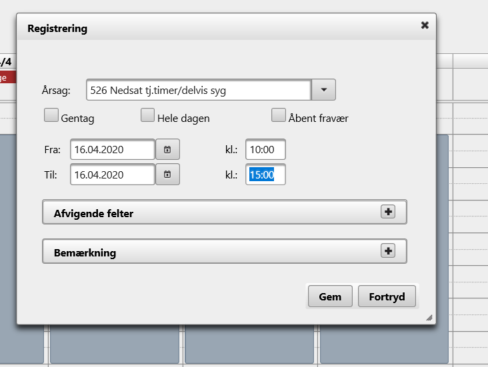Click the Til time field showing 15:00

coord(265,175)
